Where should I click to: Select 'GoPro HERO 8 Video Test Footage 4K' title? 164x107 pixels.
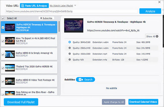(35, 80)
